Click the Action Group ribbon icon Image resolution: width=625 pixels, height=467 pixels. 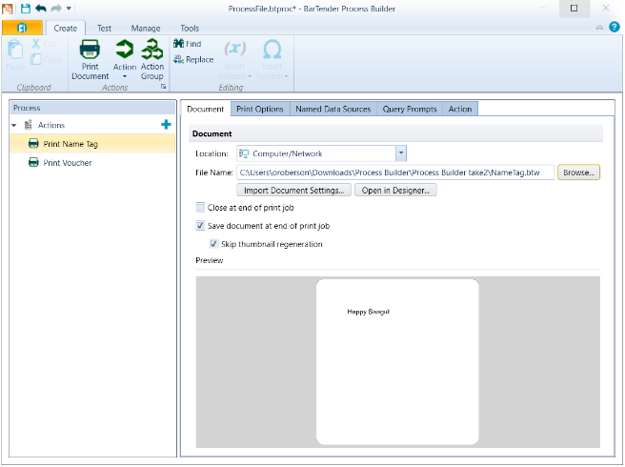click(152, 50)
